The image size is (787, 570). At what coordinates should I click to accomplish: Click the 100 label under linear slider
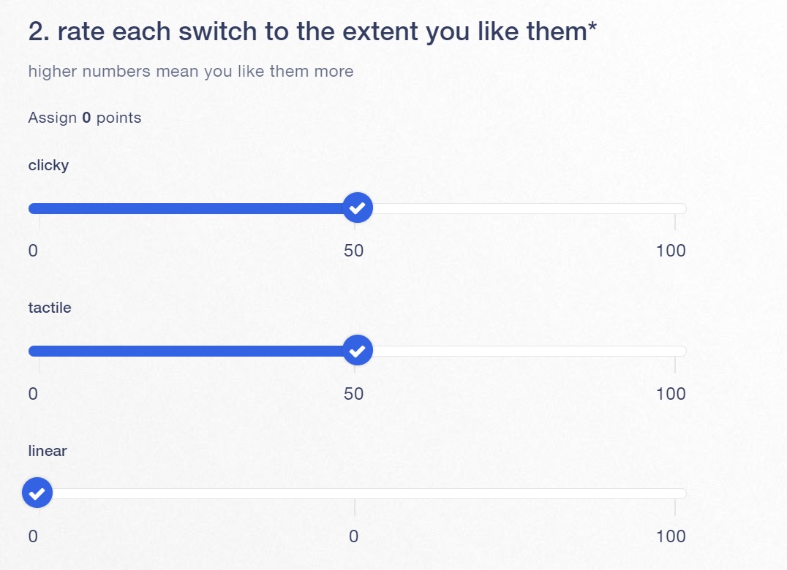click(x=671, y=536)
